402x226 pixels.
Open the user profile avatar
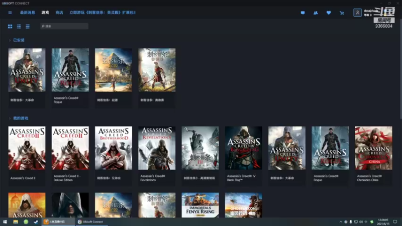357,13
